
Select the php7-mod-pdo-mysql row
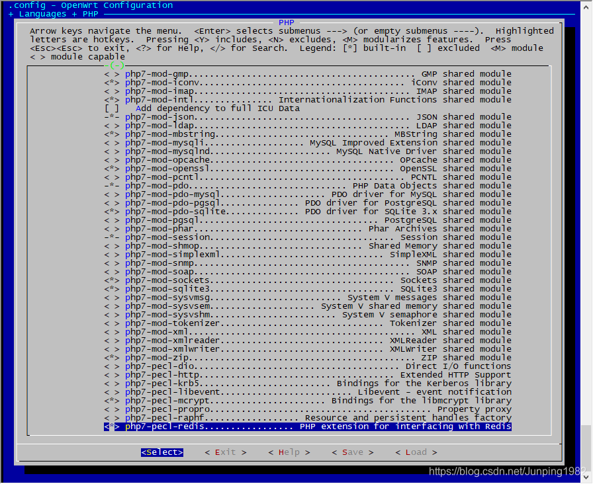[308, 194]
